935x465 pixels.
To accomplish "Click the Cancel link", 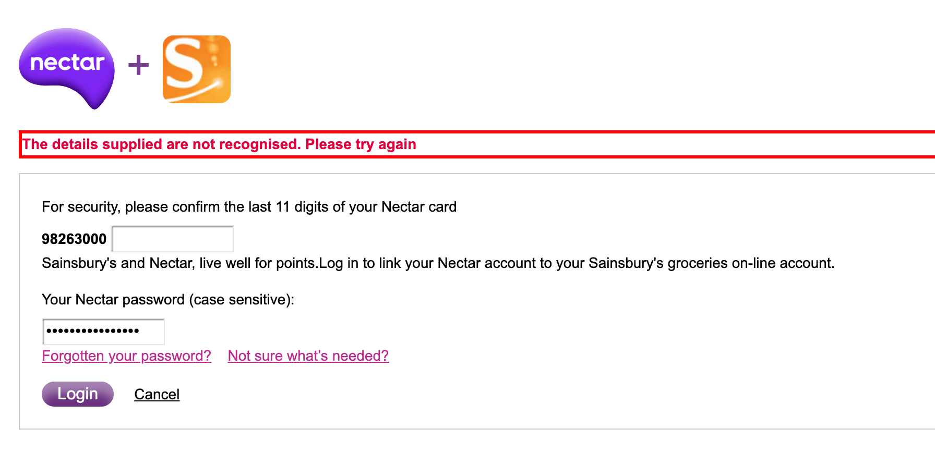I will (x=157, y=395).
